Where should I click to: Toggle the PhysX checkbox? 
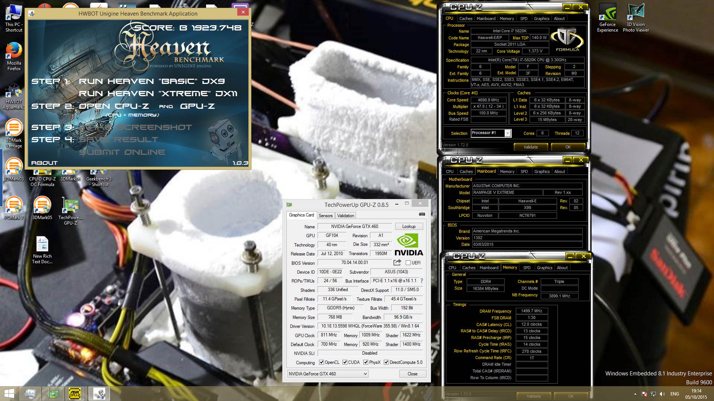tap(366, 362)
